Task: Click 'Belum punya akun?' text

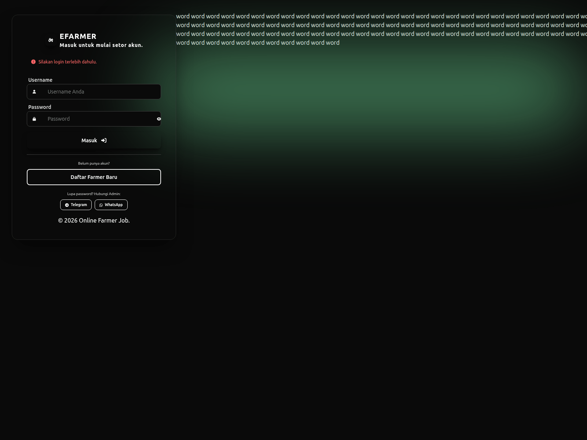Action: [94, 164]
